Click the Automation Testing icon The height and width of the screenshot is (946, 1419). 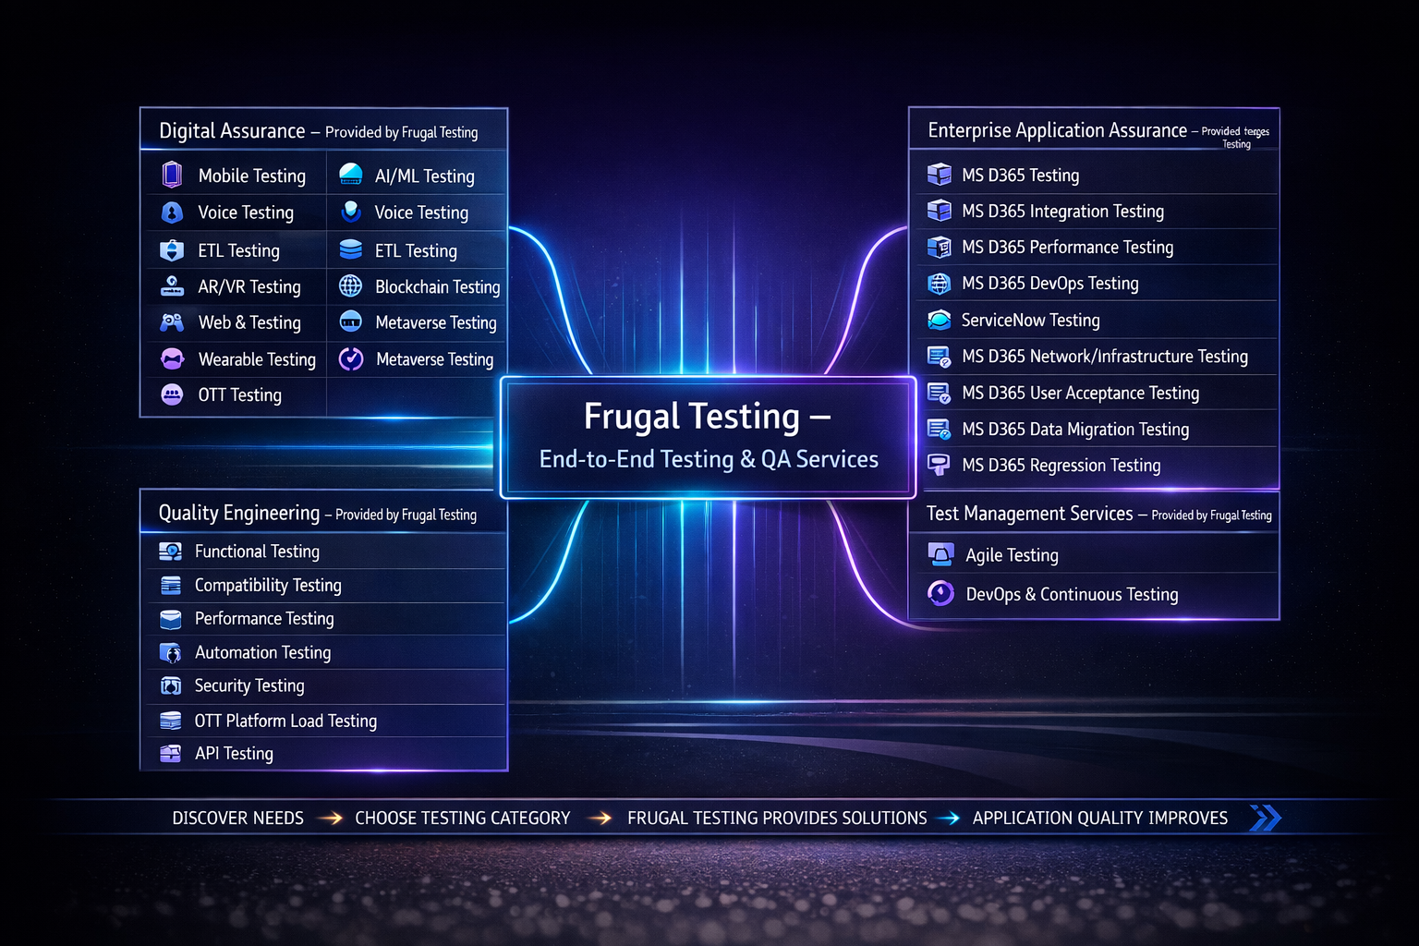coord(171,653)
